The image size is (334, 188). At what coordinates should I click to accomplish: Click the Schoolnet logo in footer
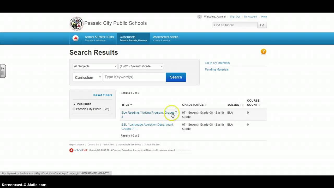point(78,150)
